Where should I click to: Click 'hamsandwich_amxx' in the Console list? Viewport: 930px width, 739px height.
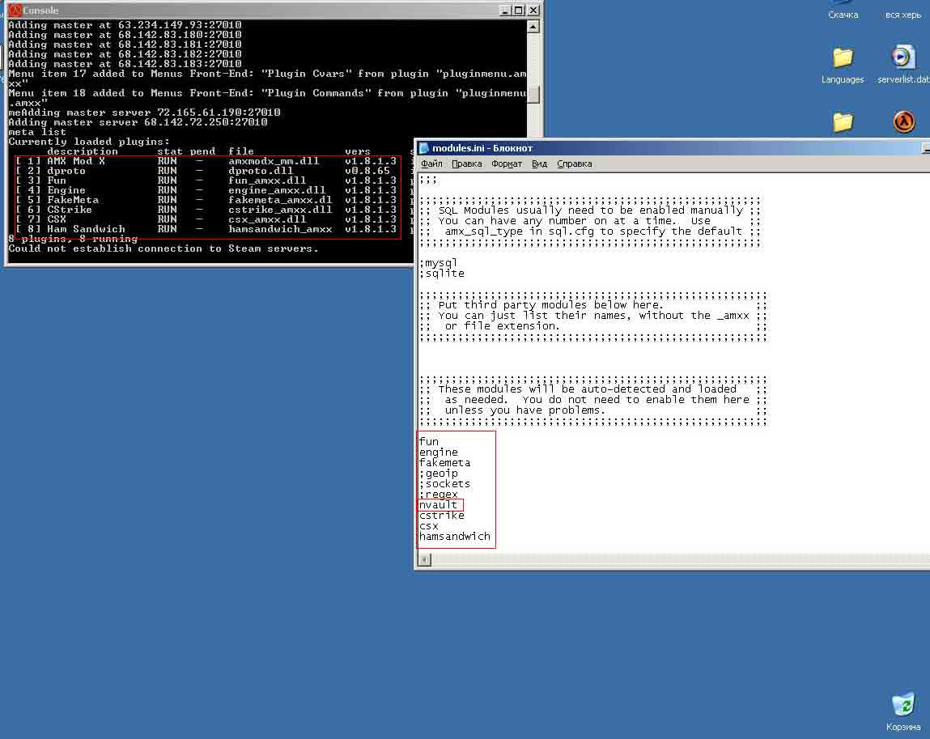(280, 229)
